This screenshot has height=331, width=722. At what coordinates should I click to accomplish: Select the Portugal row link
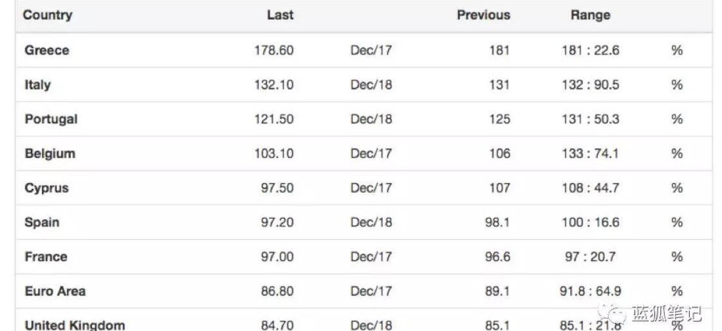point(51,119)
